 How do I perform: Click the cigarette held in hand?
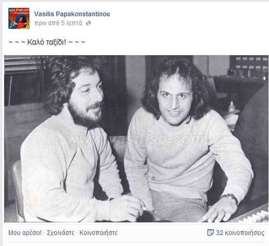coord(144,208)
